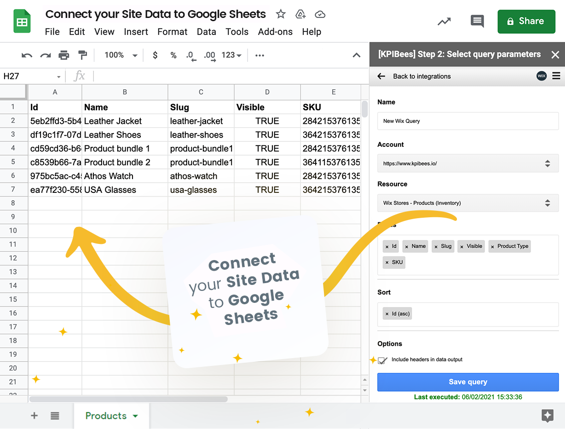Open the Google Sheets home icon
This screenshot has height=429, width=565.
[22, 21]
